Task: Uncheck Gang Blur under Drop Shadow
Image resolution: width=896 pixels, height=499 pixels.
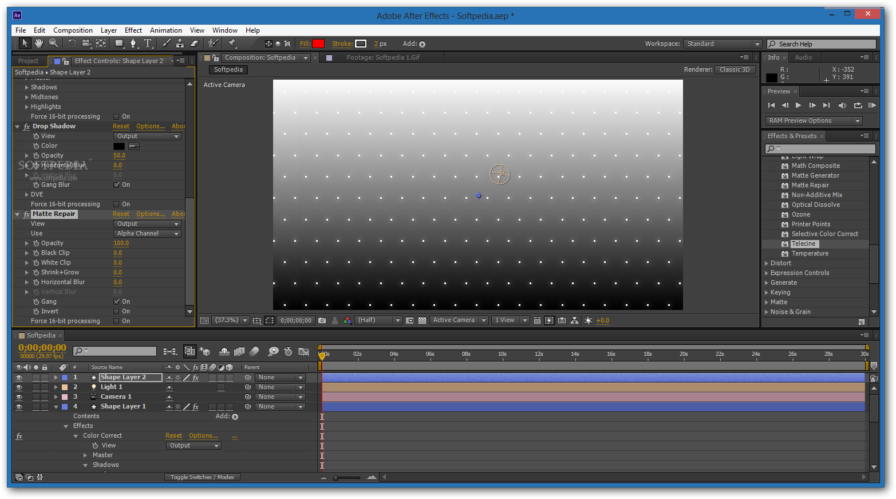Action: 117,185
